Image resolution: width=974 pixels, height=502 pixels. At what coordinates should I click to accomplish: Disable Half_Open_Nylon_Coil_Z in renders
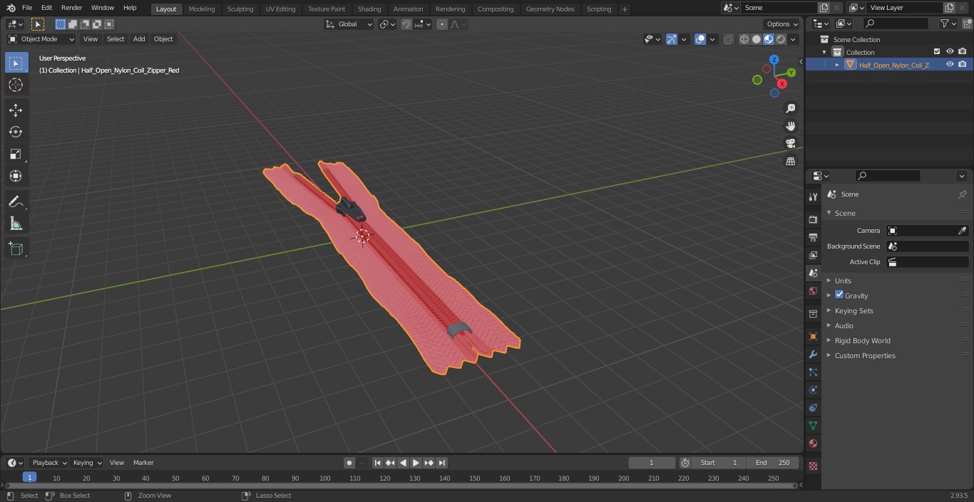tap(963, 64)
